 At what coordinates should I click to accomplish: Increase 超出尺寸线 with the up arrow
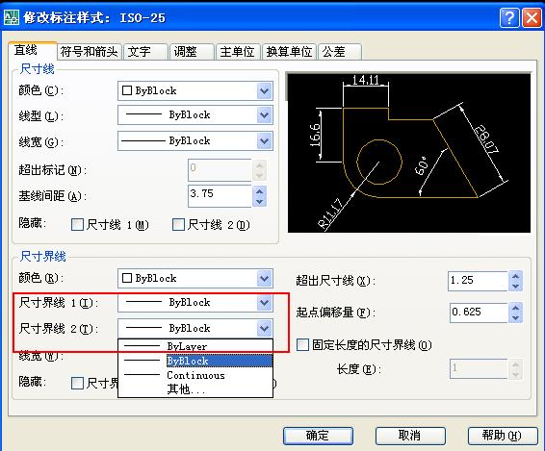516,276
